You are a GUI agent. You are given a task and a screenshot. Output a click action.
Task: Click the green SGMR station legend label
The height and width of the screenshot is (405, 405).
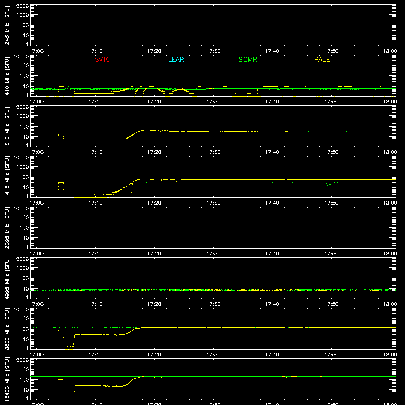(x=248, y=59)
